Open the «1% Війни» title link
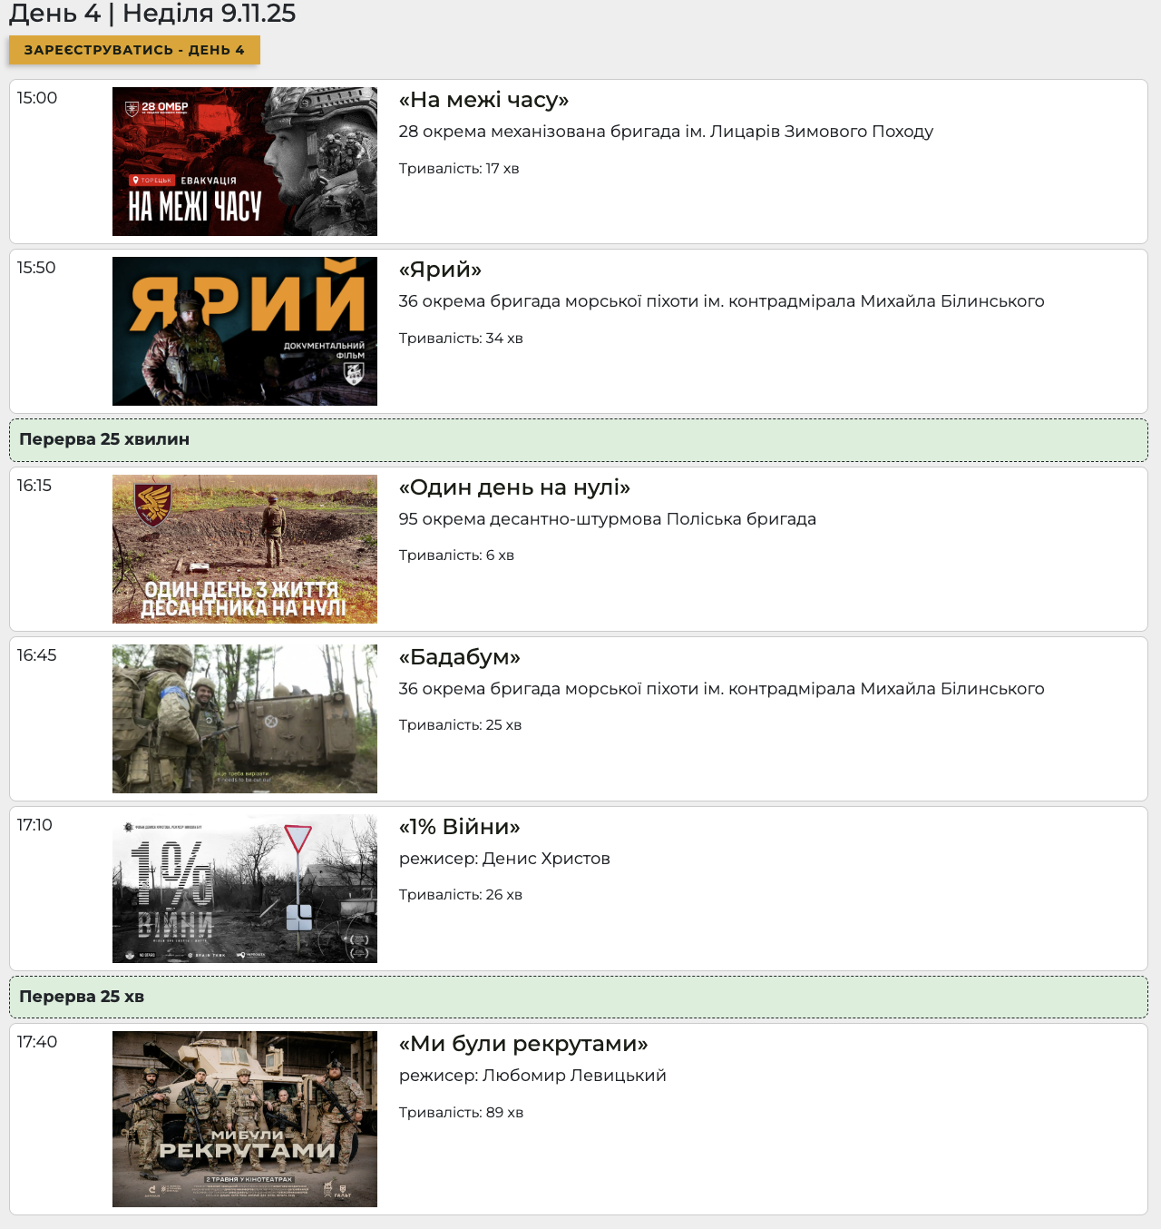The height and width of the screenshot is (1229, 1161). pos(459,827)
